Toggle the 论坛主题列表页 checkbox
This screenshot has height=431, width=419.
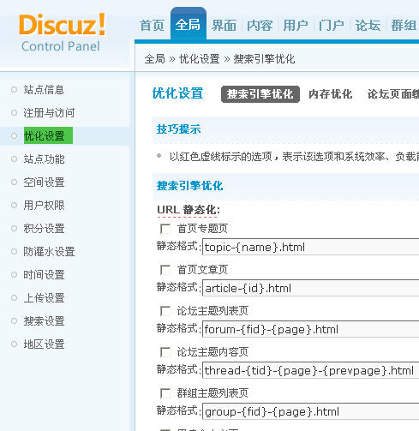point(165,311)
